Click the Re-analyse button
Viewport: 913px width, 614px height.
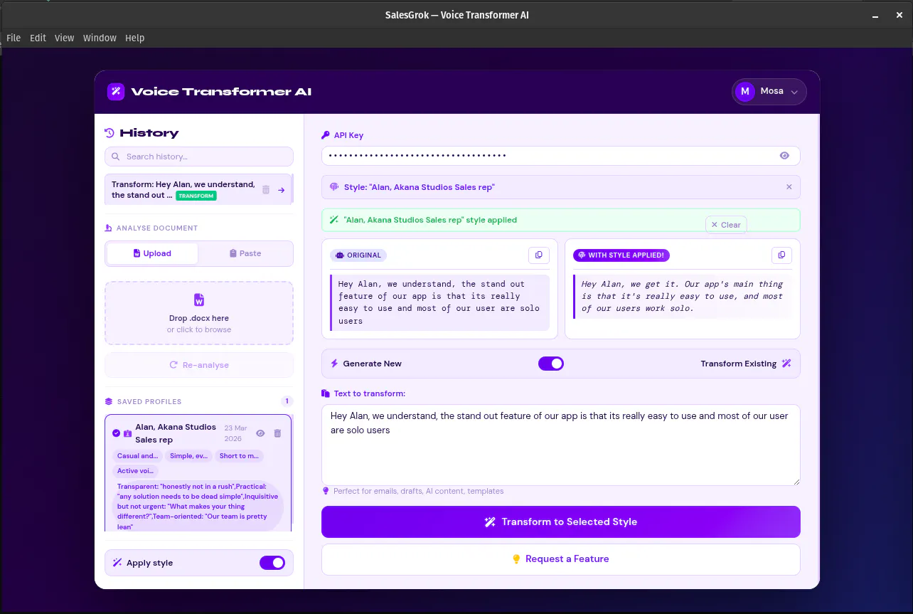pos(199,365)
